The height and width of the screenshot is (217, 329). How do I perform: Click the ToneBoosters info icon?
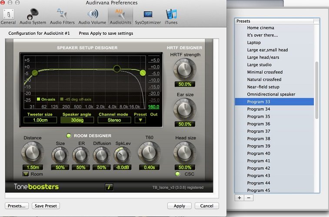(109, 187)
